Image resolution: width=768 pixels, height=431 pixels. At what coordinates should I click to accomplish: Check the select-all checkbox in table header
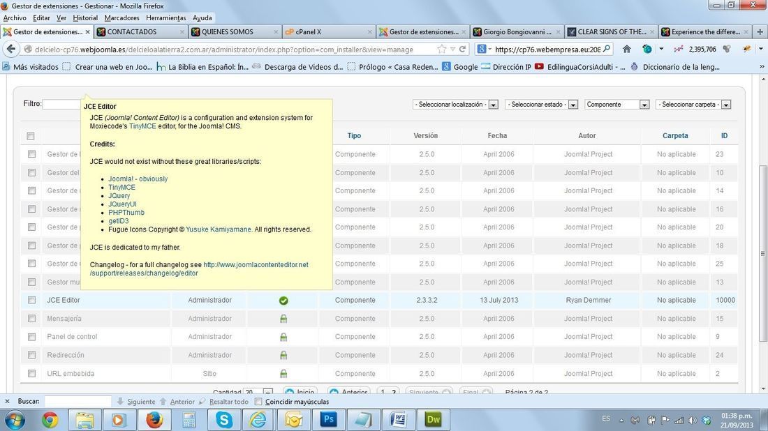[31, 136]
